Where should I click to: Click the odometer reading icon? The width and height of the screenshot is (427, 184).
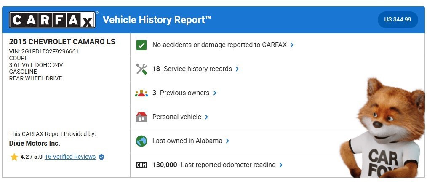(141, 165)
